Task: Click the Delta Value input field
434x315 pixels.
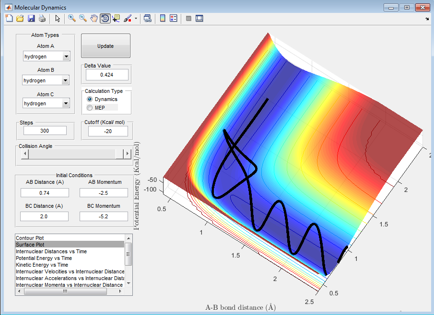Action: [107, 75]
